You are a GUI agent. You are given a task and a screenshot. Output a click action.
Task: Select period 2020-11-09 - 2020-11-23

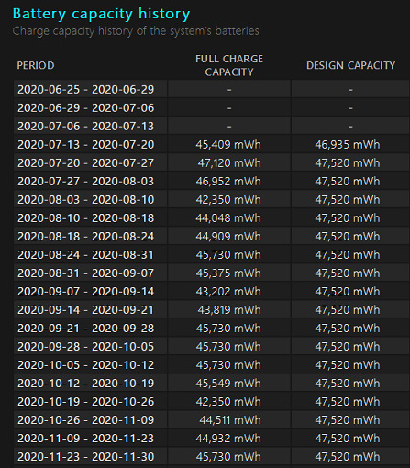click(x=86, y=439)
